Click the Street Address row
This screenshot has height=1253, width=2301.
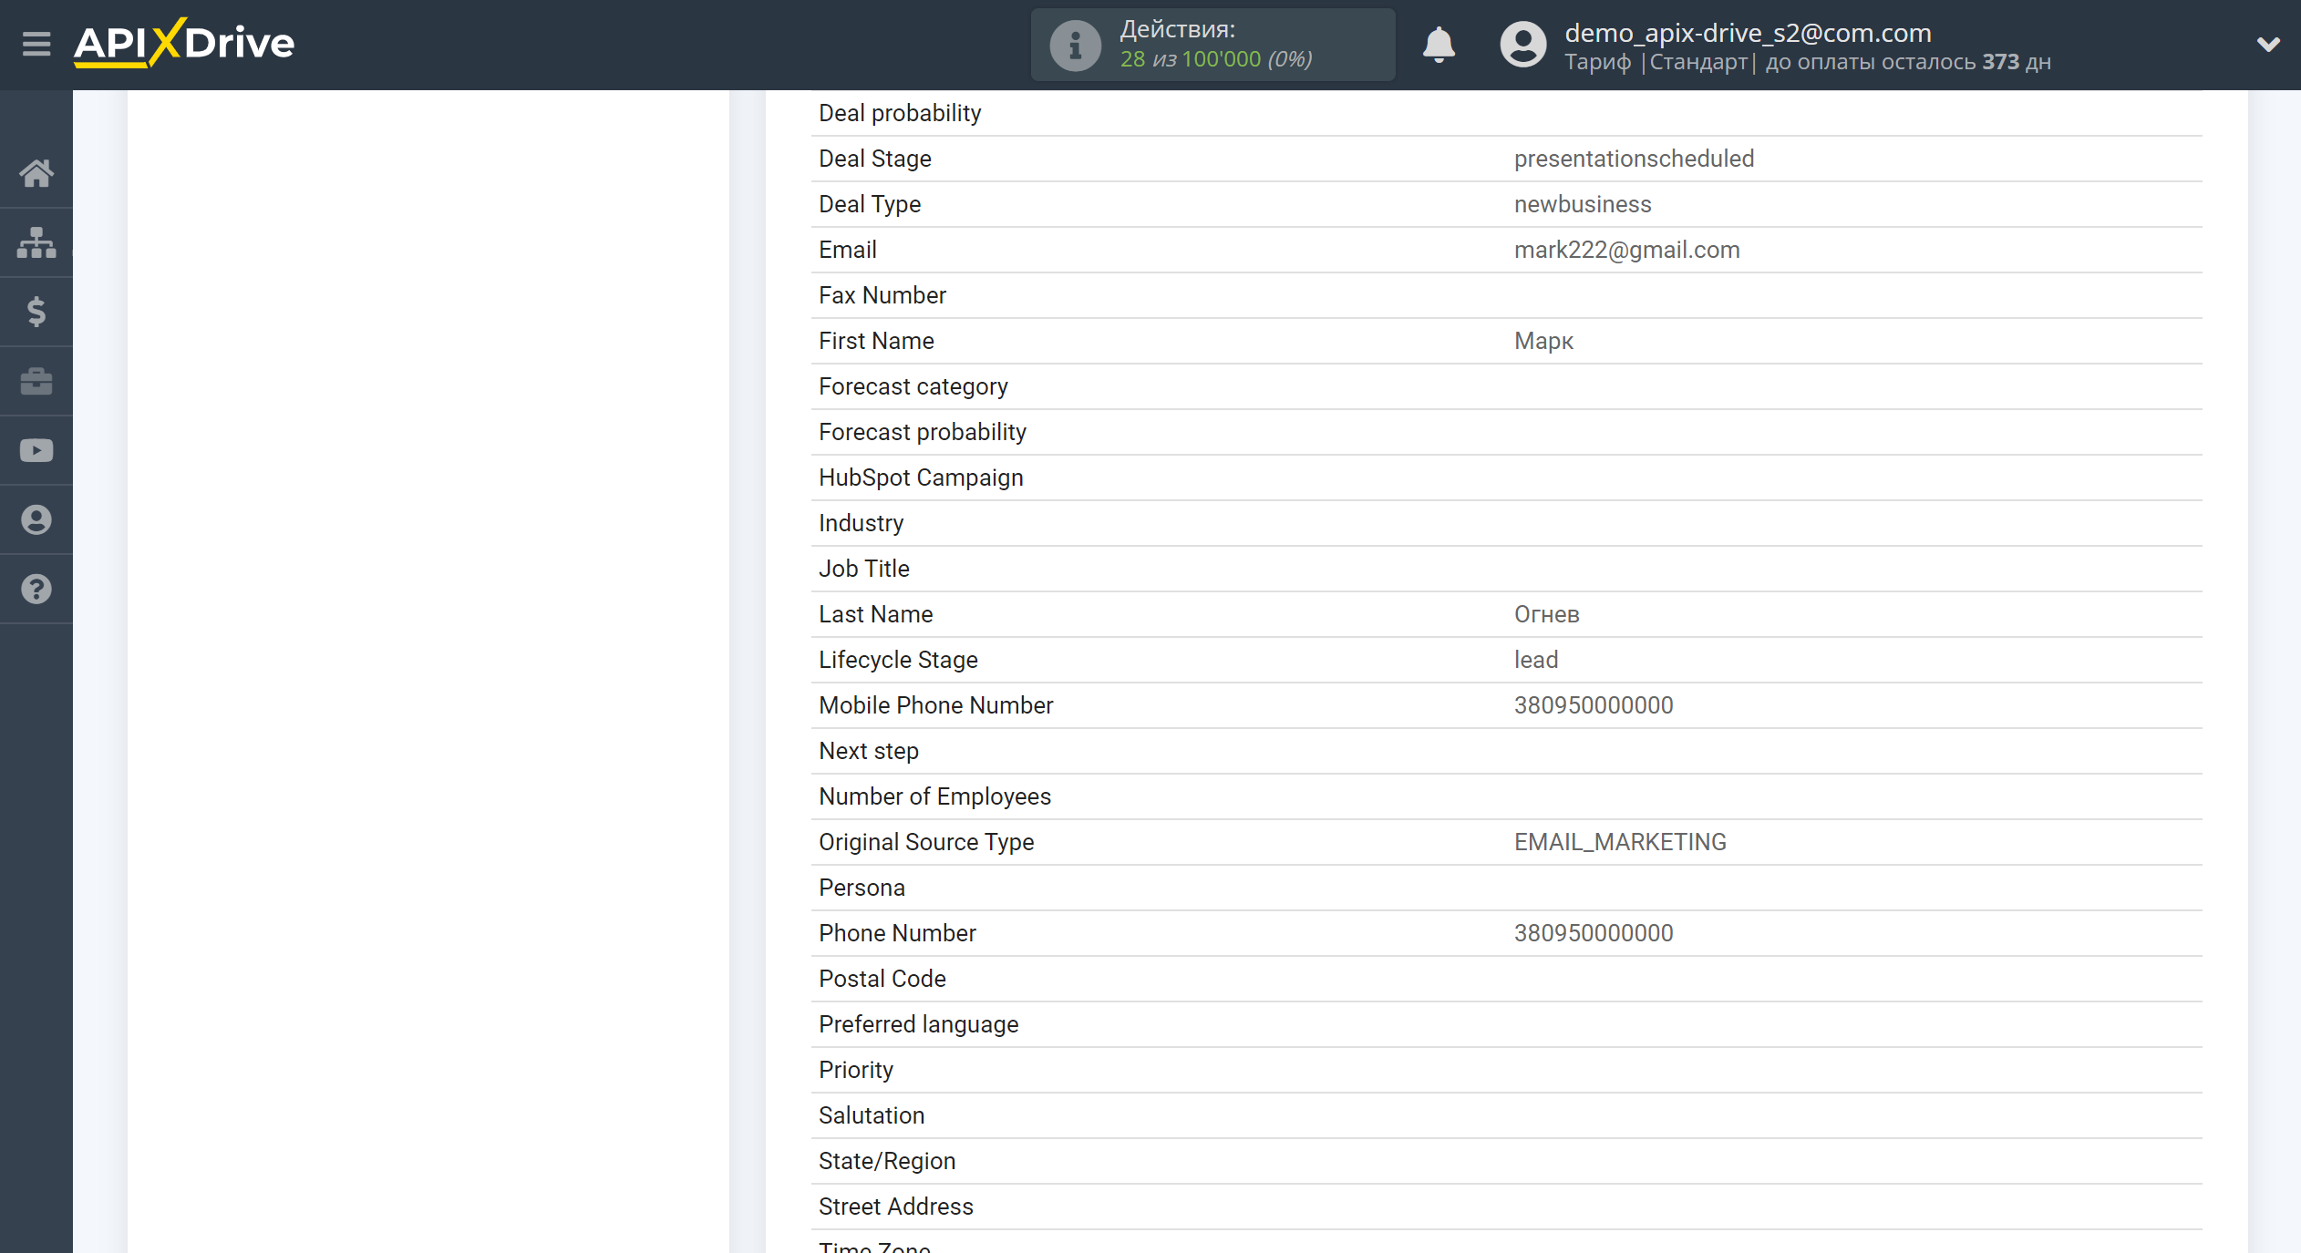pos(1506,1207)
